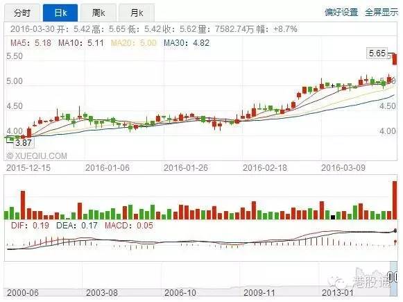The image size is (403, 302).
Task: Click the 2016-02-18 date axis label
Action: coord(264,168)
